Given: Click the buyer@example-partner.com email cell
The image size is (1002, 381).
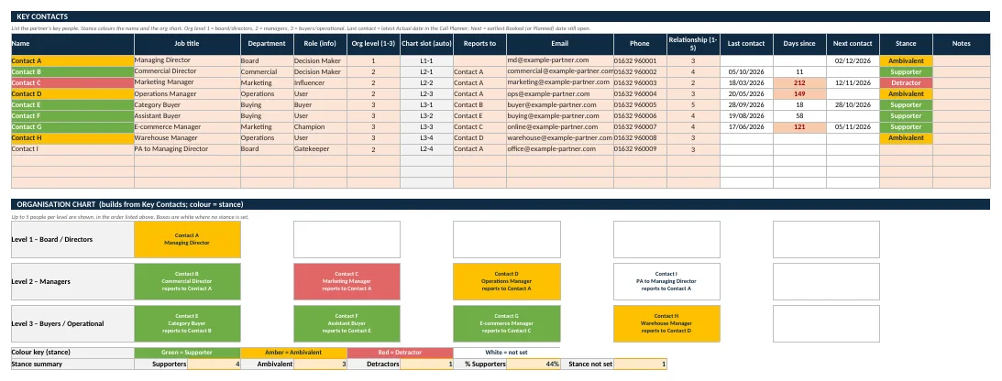Looking at the screenshot, I should point(560,104).
